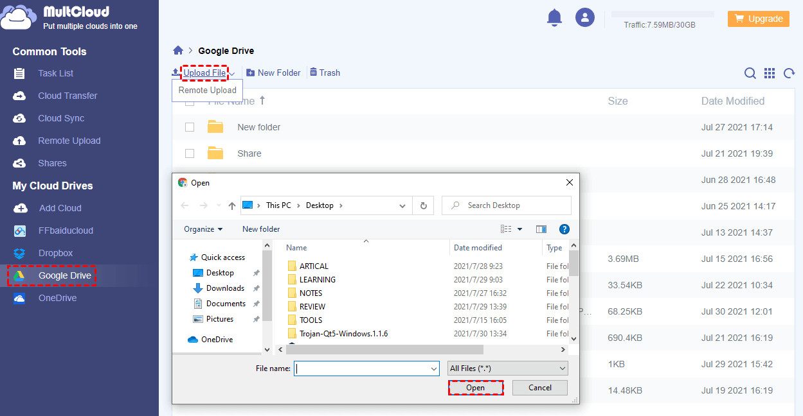
Task: Click the File name input field
Action: point(366,368)
